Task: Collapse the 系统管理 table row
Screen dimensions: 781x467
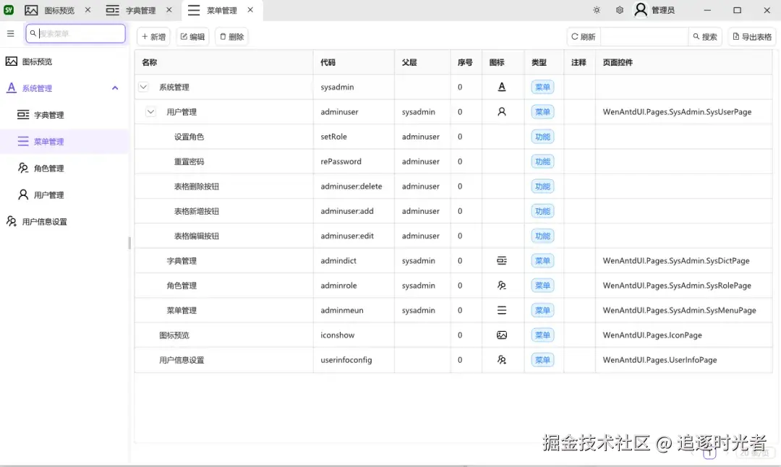Action: [143, 87]
